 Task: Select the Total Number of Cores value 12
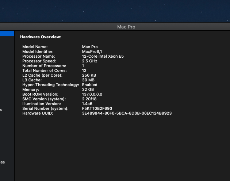(84, 70)
